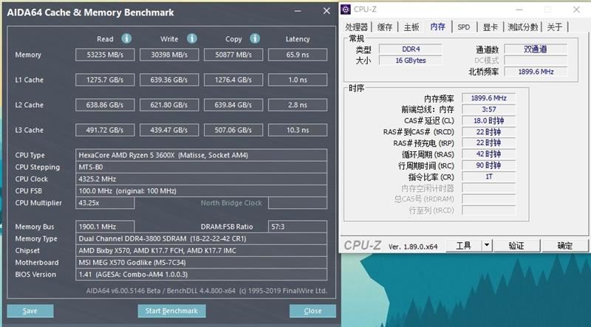Viewport: 591px width, 327px height.
Task: Select L3 Cache Latency value 10.3 ns
Action: coord(298,130)
